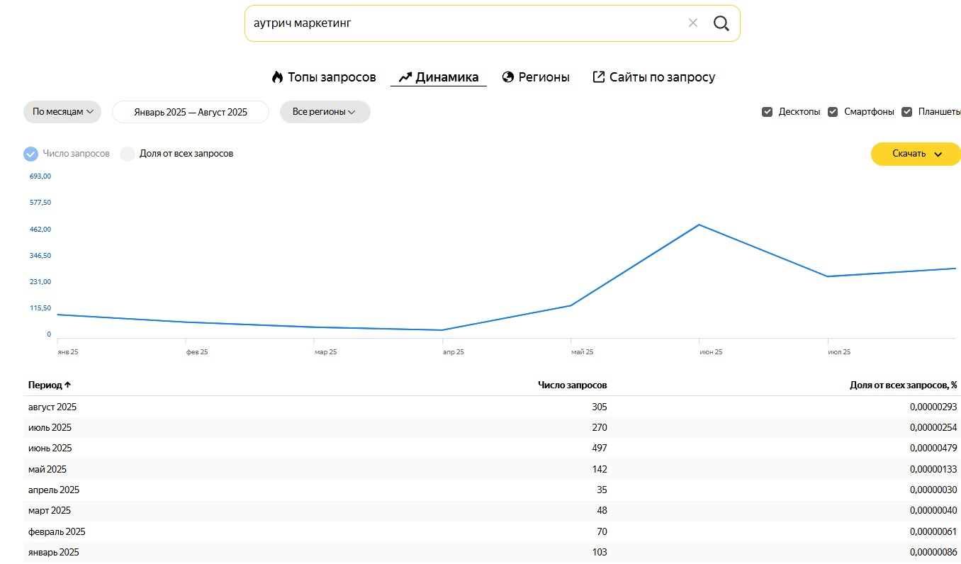Click the trend-line Динамика icon
The width and height of the screenshot is (961, 564).
(x=405, y=77)
